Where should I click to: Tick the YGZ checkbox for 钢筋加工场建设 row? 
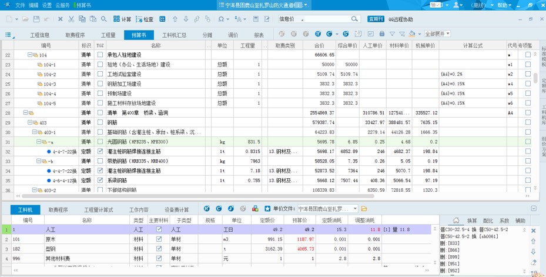(x=101, y=84)
